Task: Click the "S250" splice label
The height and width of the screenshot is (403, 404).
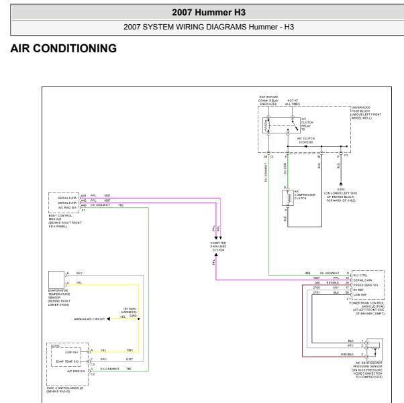Action: (x=133, y=316)
